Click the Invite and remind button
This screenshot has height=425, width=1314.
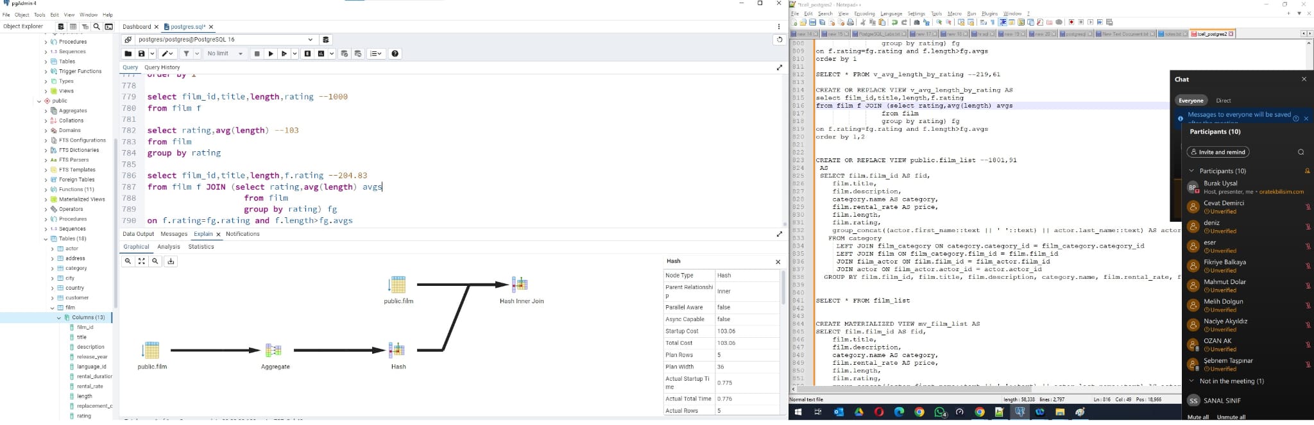click(x=1218, y=152)
